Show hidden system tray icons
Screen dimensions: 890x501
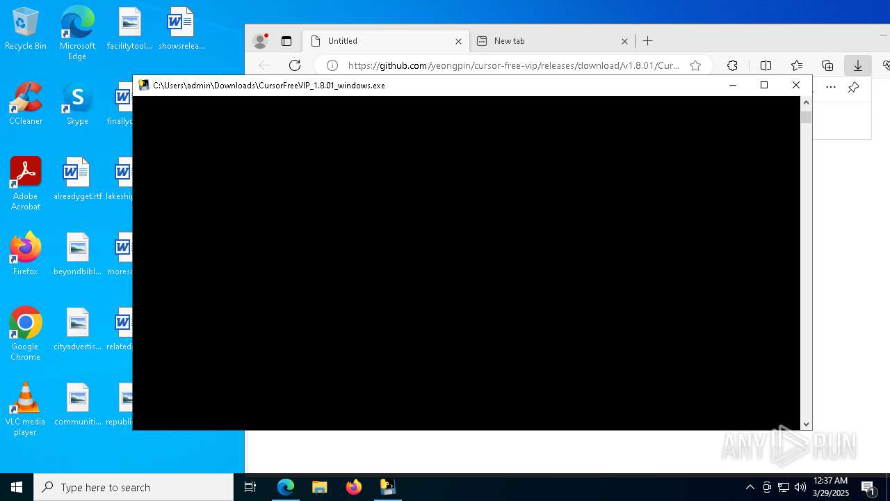click(750, 487)
